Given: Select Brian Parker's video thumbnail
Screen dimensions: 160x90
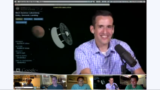Looking at the screenshot, I should point(27,82).
